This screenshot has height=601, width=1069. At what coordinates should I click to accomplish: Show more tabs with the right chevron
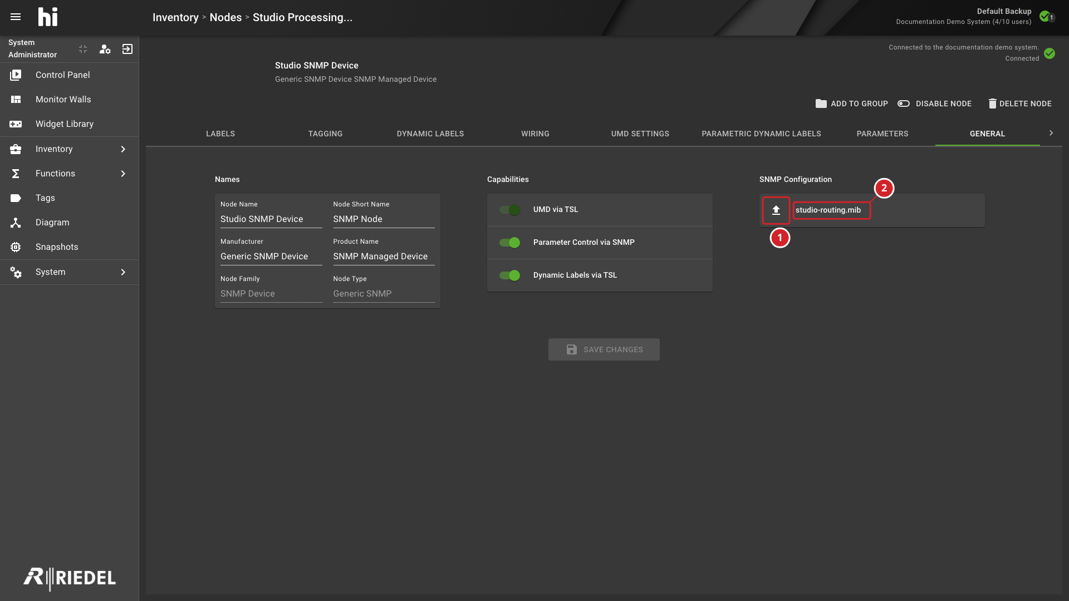point(1051,133)
